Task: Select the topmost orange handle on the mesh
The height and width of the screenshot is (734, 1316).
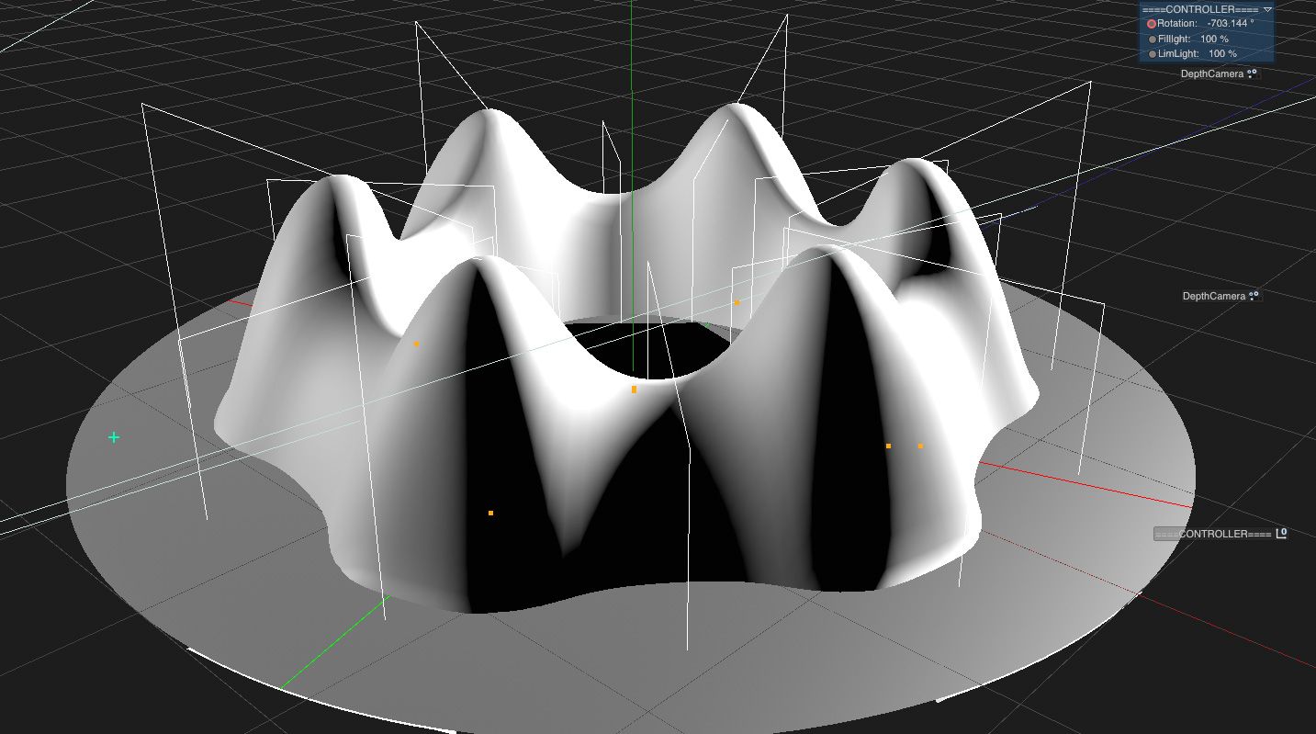Action: click(737, 302)
